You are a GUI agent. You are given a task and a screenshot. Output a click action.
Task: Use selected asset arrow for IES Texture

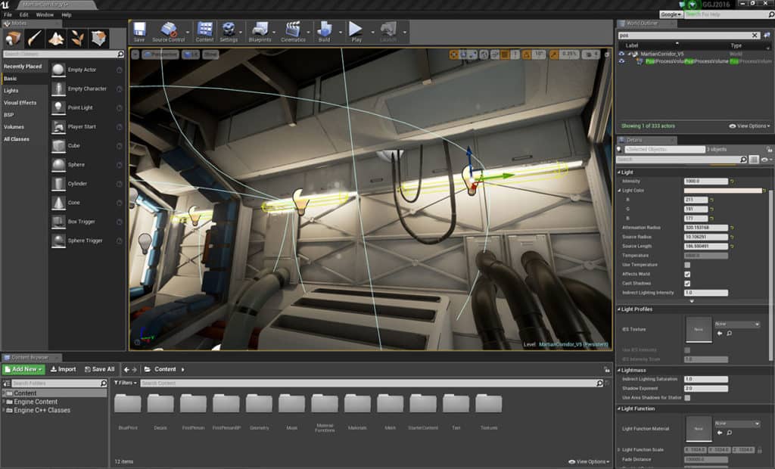coord(720,334)
